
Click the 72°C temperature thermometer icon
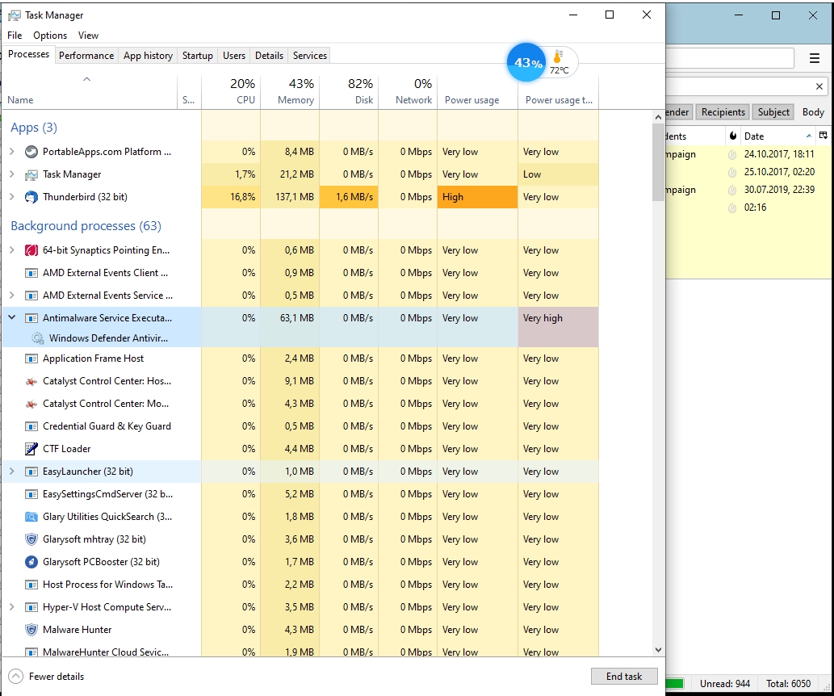pyautogui.click(x=558, y=57)
